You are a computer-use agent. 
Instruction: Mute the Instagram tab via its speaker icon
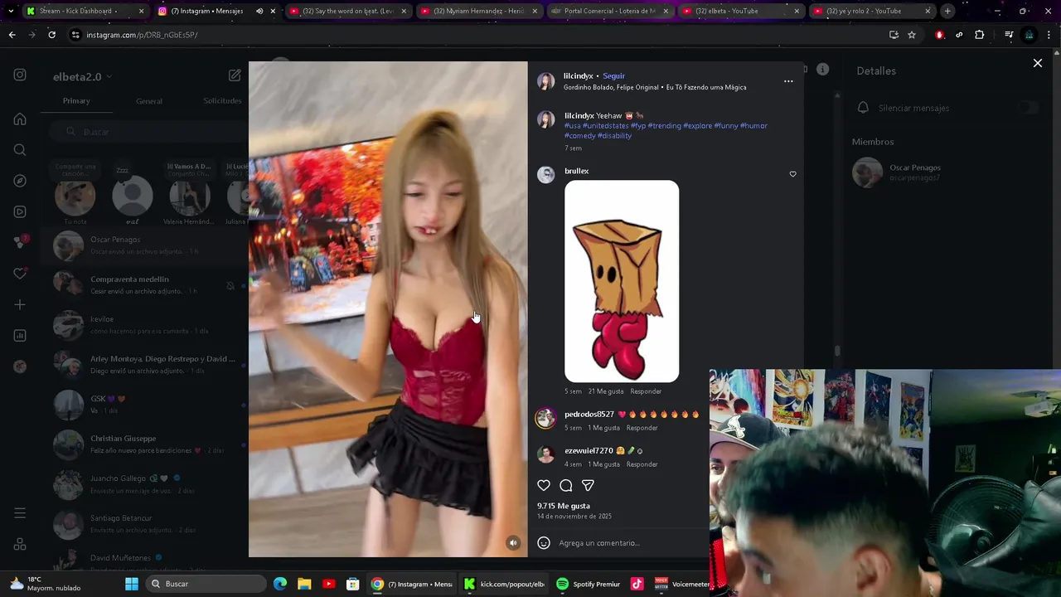coord(259,11)
